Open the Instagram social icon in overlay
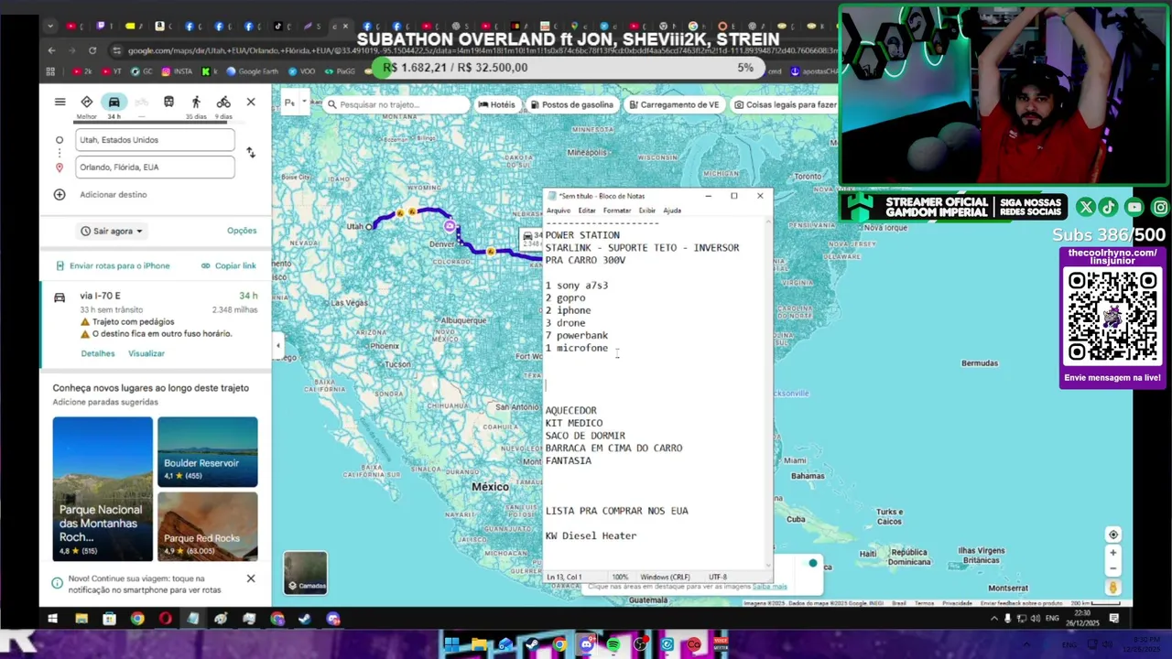Screen dimensions: 1172x659 click(x=1160, y=208)
